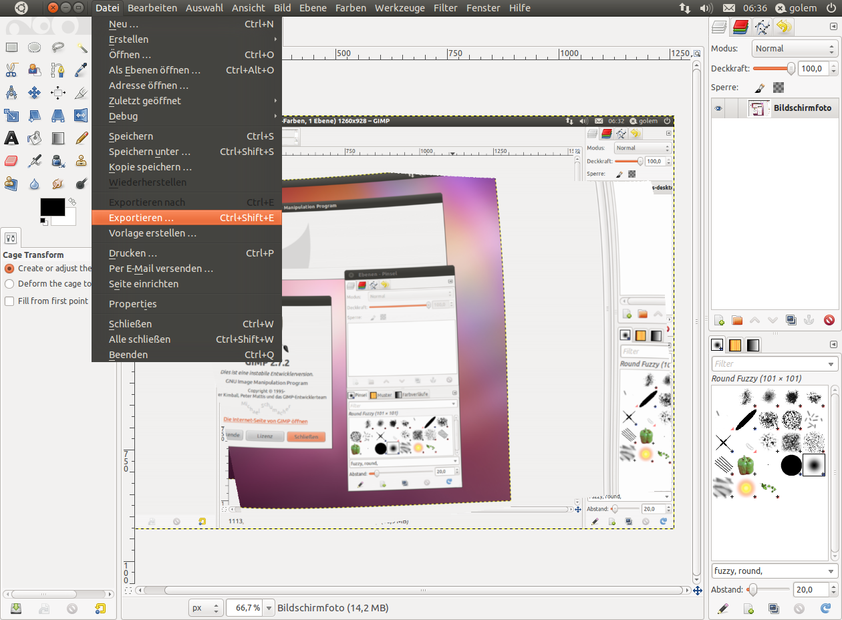Image resolution: width=842 pixels, height=620 pixels.
Task: Delete the current layer
Action: click(x=830, y=320)
